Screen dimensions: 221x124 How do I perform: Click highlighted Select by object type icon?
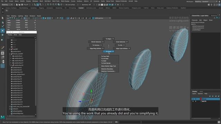[38, 4]
